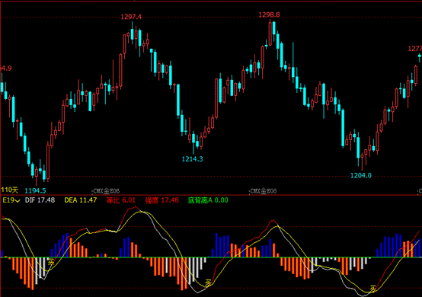Click the 1204.0 low price label
Viewport: 422px width, 297px height.
pyautogui.click(x=360, y=176)
